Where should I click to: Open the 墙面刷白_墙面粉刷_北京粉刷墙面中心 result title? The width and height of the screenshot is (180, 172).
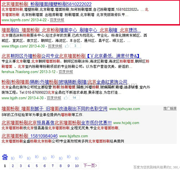click(71, 30)
